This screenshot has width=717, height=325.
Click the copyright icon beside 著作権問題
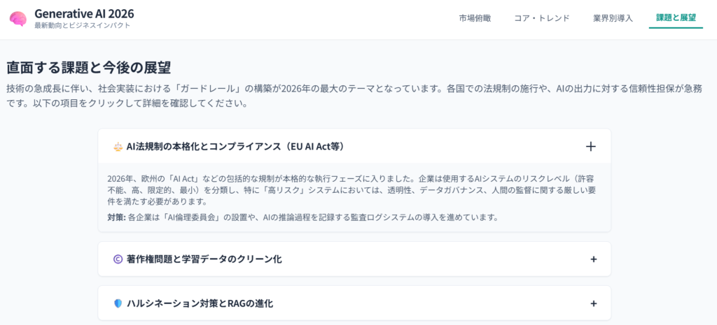pyautogui.click(x=118, y=259)
